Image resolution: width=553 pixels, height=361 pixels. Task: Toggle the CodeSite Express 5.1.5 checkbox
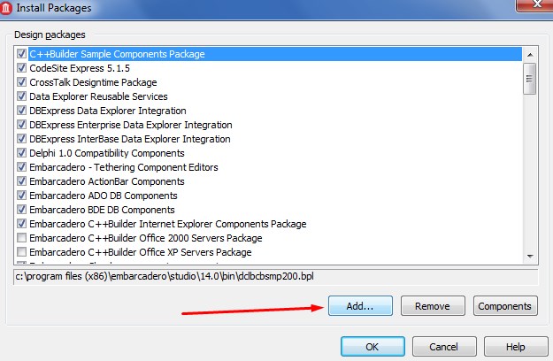pos(21,67)
